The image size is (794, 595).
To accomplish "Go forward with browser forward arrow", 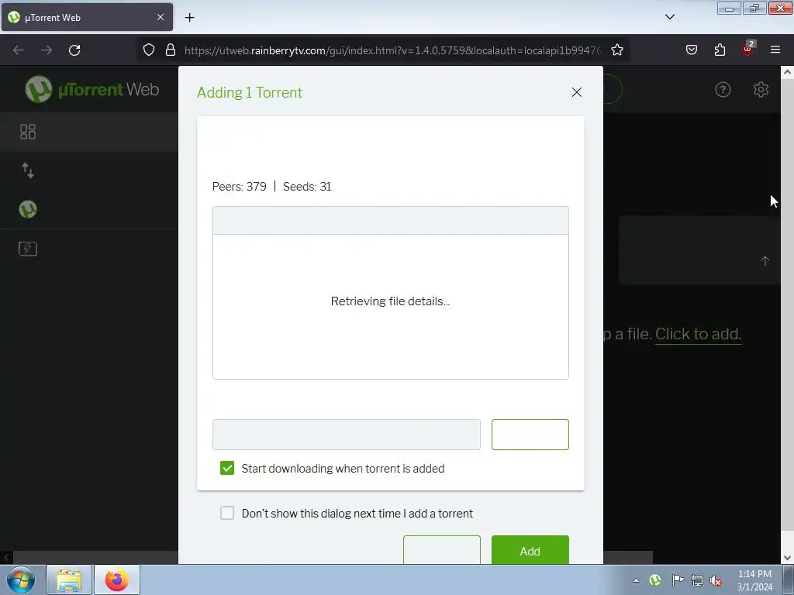I will [47, 50].
